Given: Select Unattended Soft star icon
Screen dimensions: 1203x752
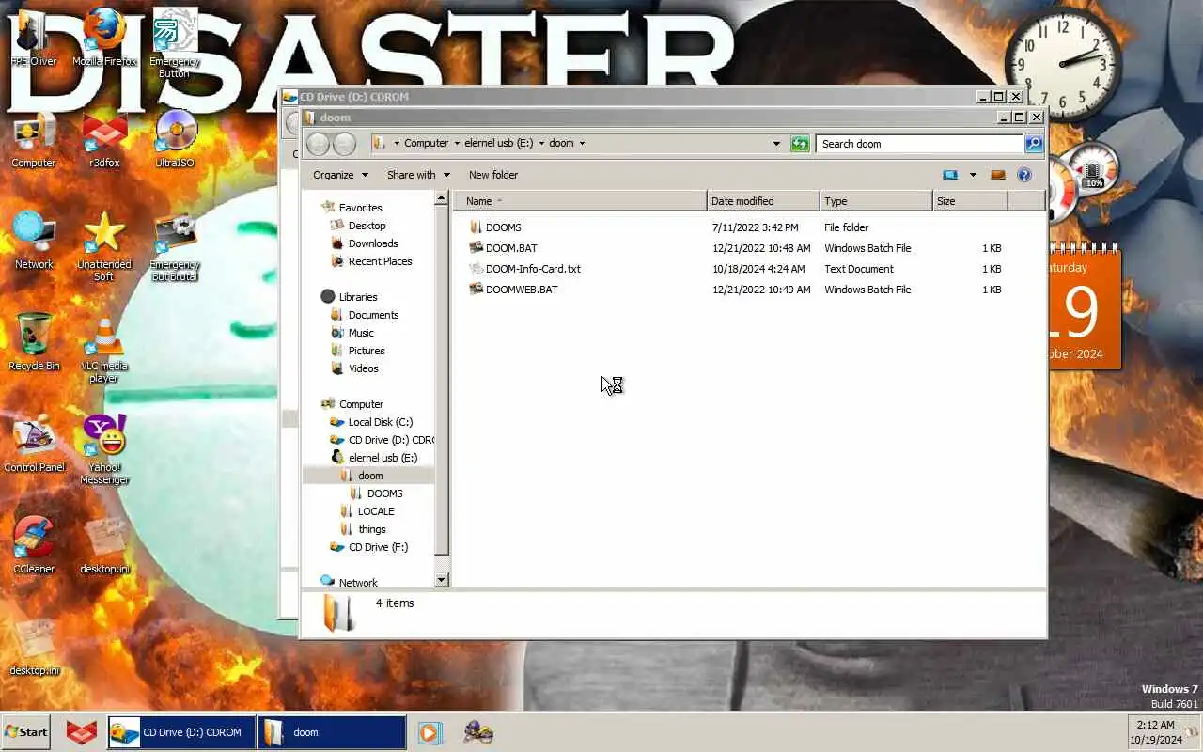Looking at the screenshot, I should pyautogui.click(x=104, y=246).
